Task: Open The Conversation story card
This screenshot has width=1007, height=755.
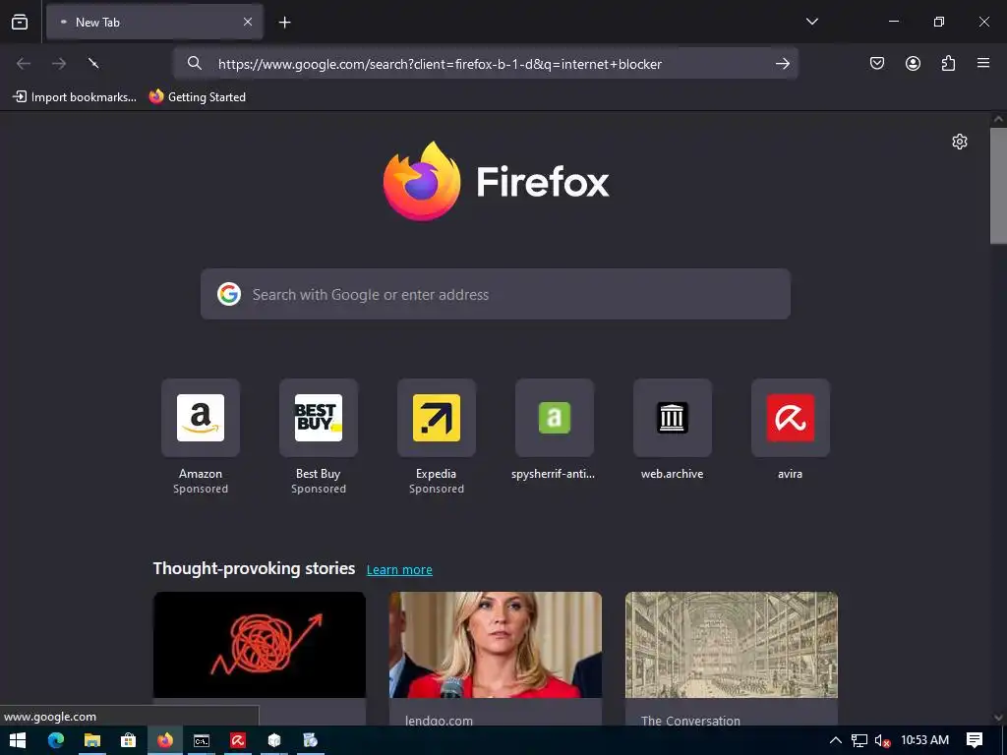Action: pyautogui.click(x=732, y=658)
